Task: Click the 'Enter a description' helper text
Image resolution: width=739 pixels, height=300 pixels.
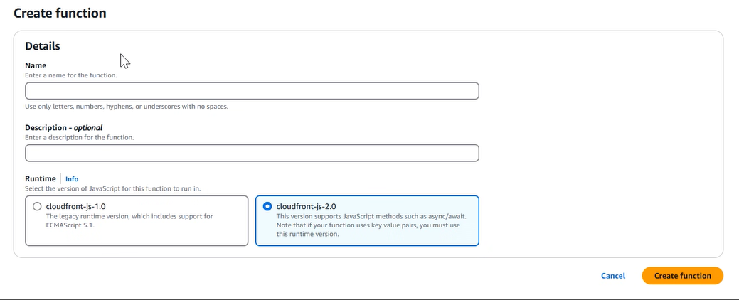Action: coord(79,137)
